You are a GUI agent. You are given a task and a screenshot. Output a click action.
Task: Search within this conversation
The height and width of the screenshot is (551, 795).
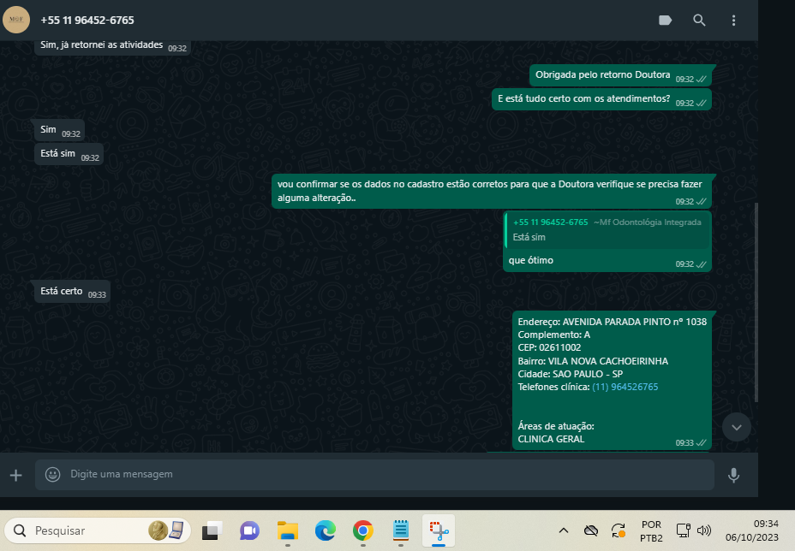tap(699, 21)
